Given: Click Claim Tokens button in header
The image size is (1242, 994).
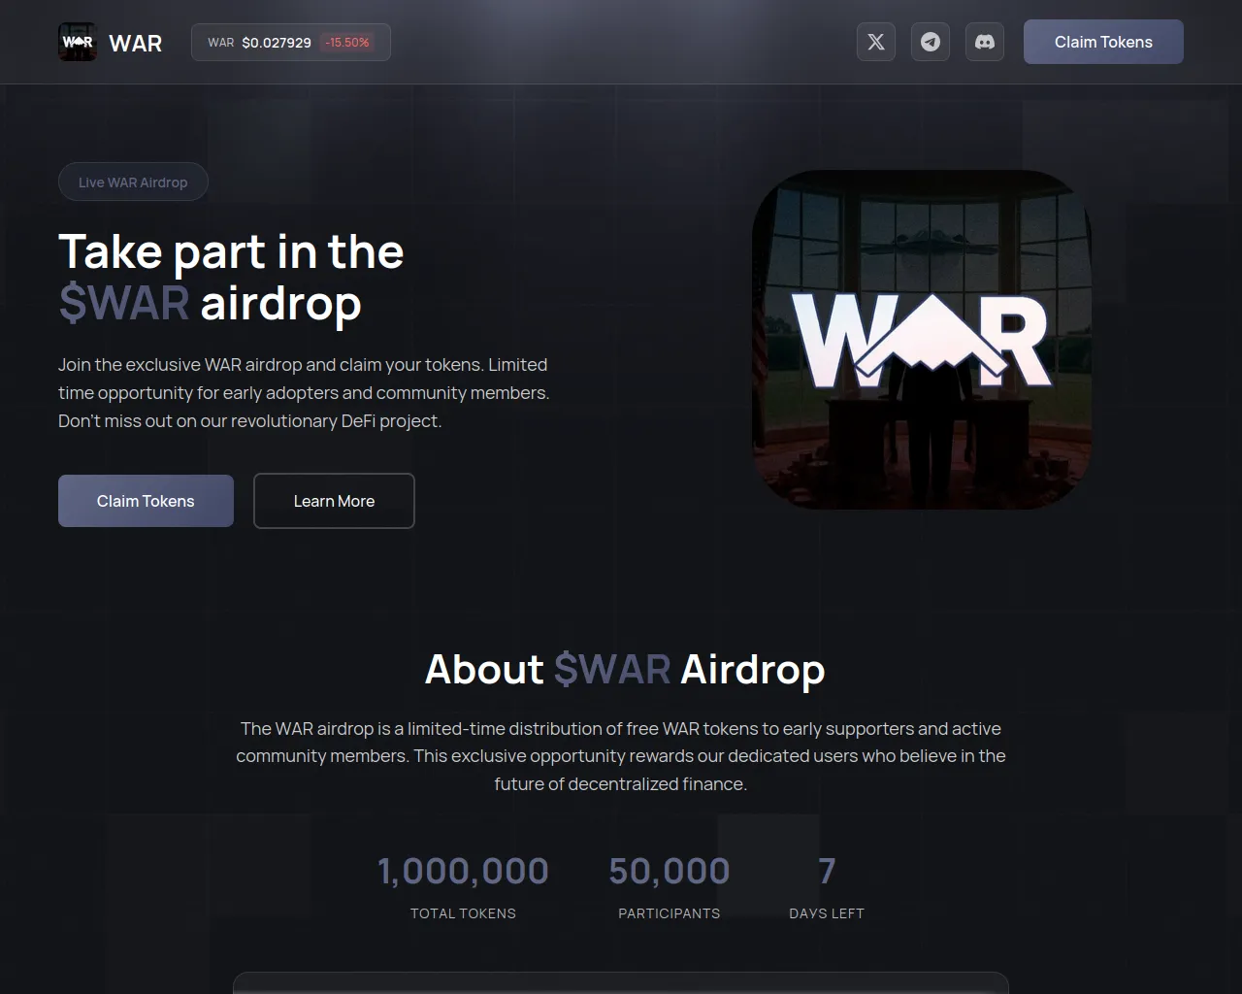Looking at the screenshot, I should coord(1103,42).
